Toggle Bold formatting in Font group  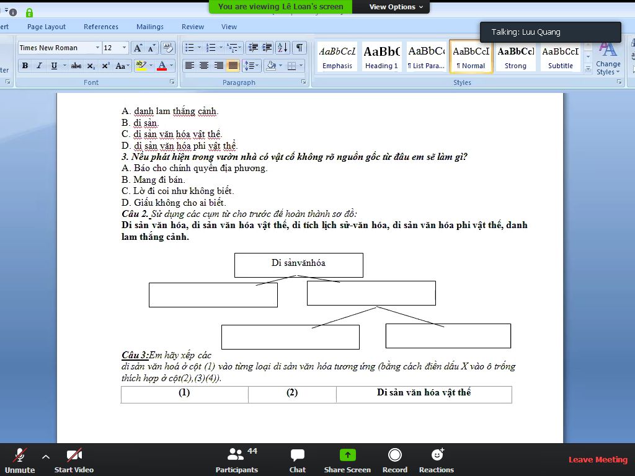[25, 66]
